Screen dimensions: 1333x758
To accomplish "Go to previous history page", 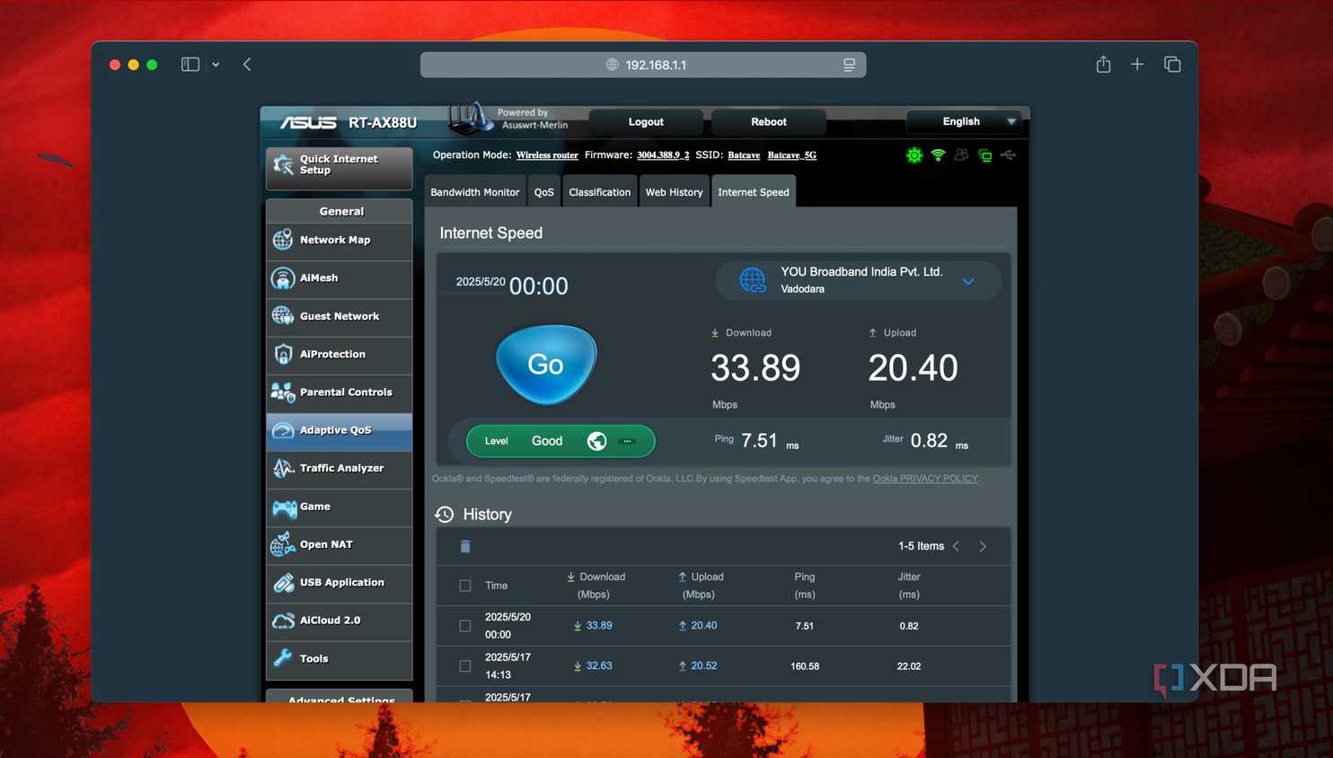I will click(x=956, y=546).
